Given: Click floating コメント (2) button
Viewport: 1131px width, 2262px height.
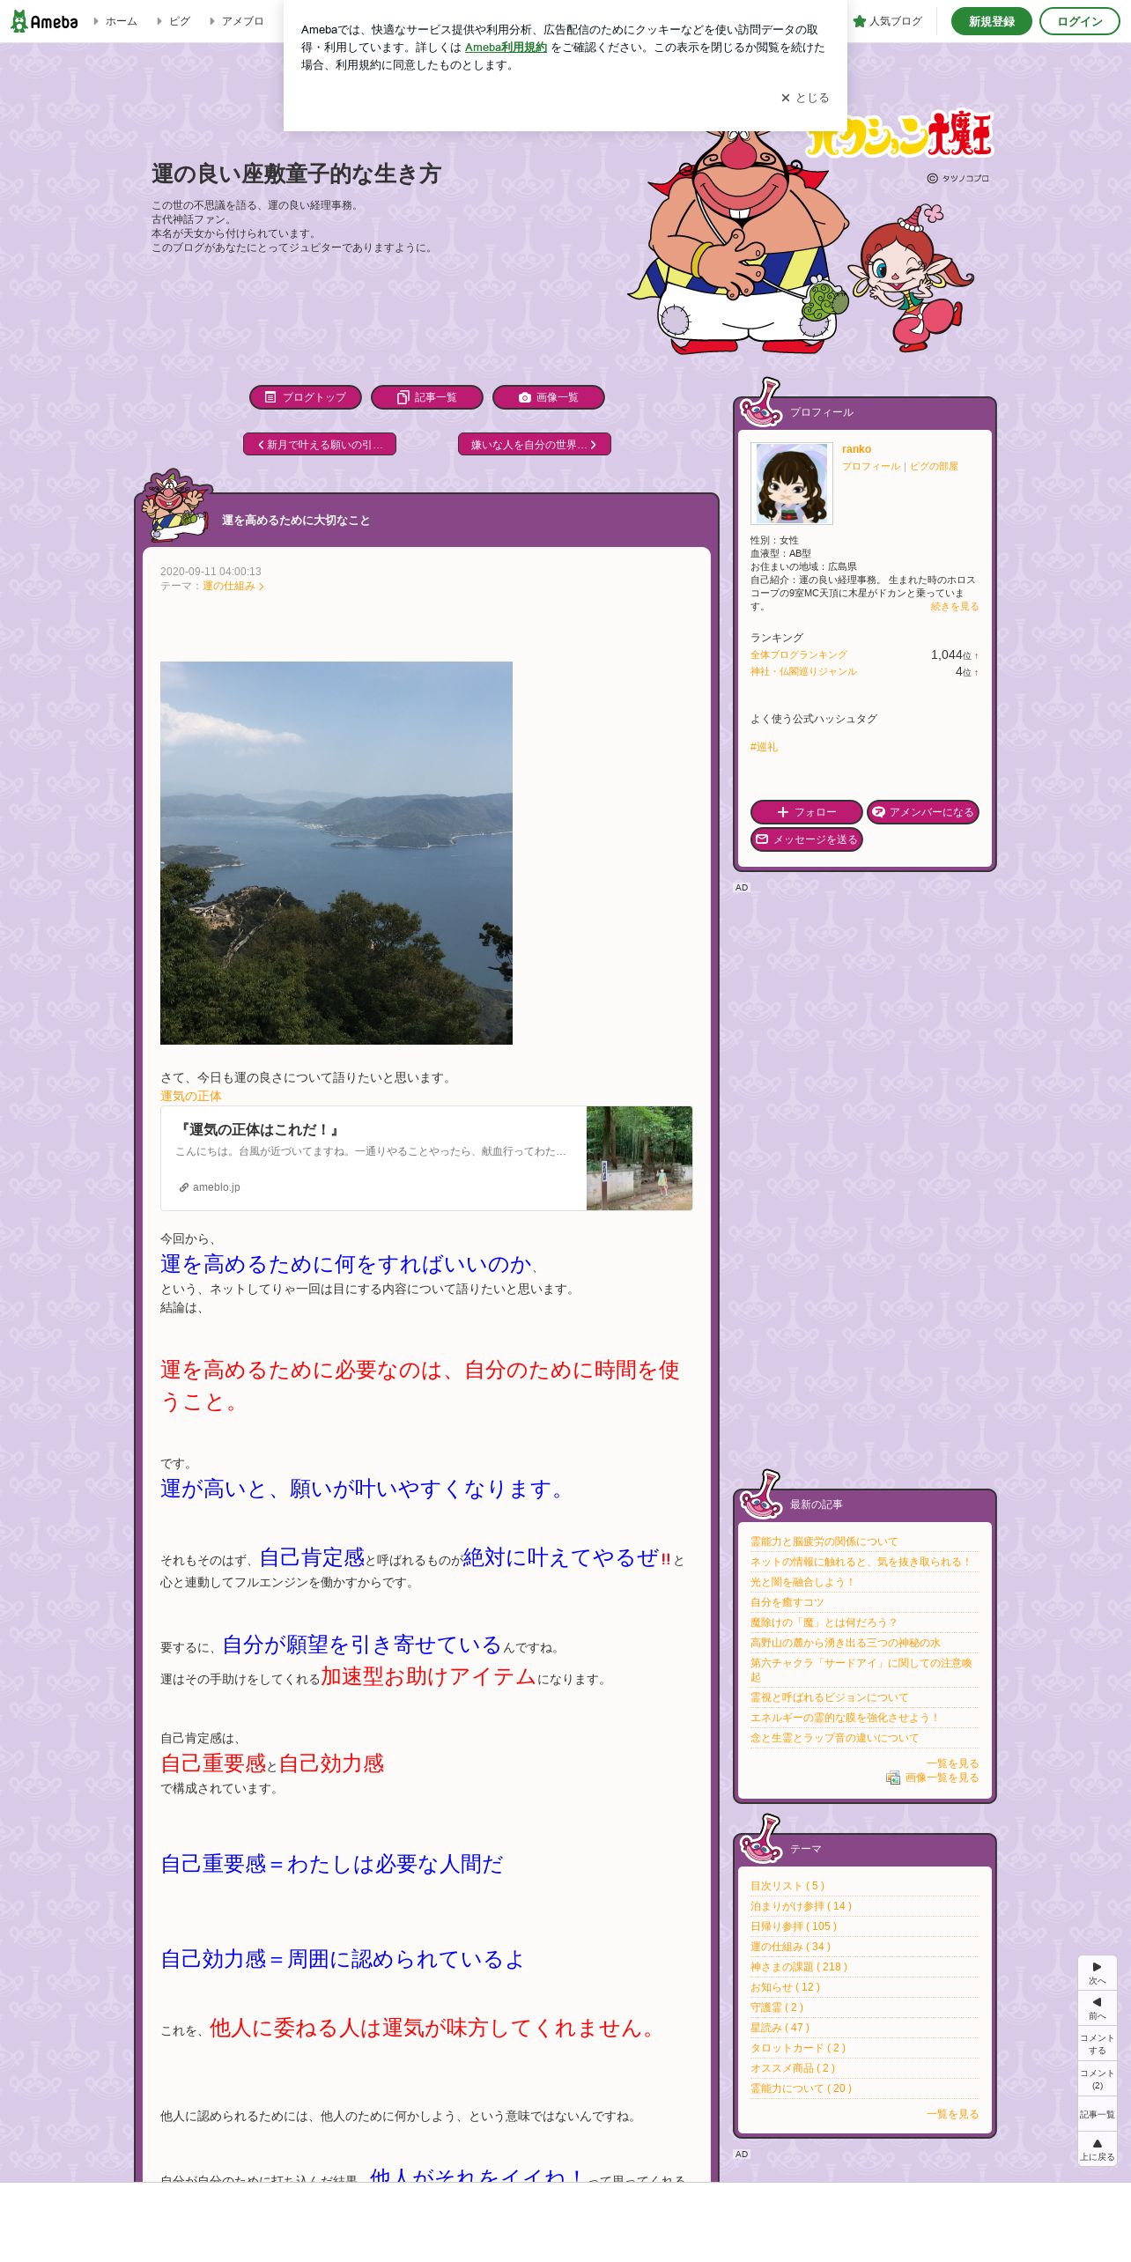Looking at the screenshot, I should point(1097,2079).
